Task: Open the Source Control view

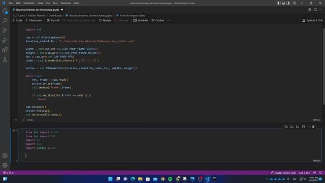Action: click(5, 30)
